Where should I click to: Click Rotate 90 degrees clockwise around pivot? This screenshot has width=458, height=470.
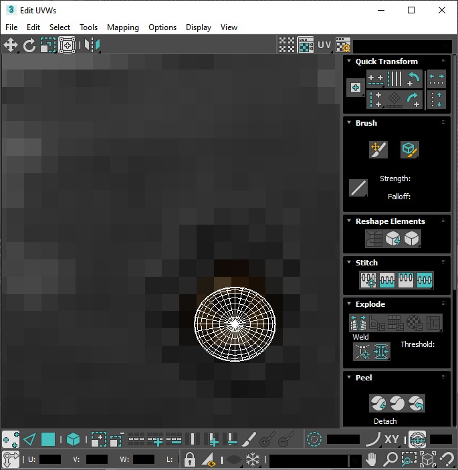(413, 100)
